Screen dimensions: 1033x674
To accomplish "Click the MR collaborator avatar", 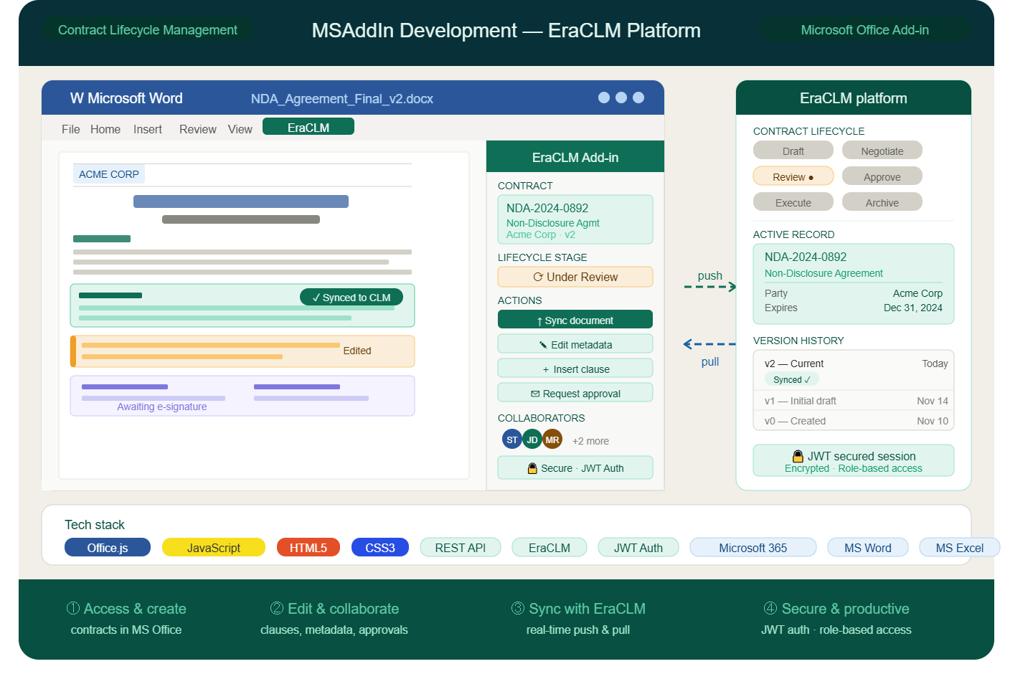I will (x=552, y=440).
